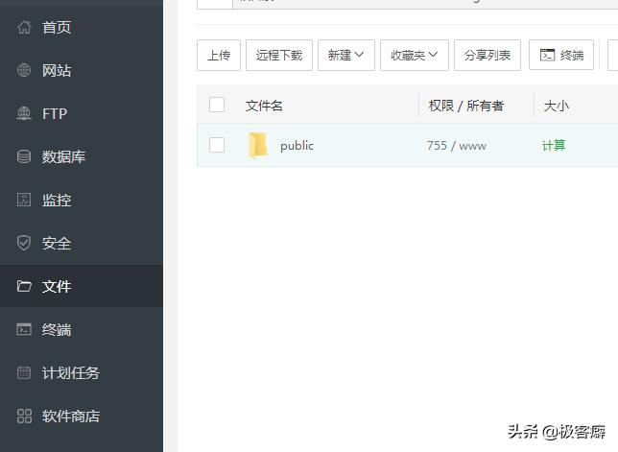
Task: Expand the 收藏夹 dropdown
Action: tap(415, 55)
